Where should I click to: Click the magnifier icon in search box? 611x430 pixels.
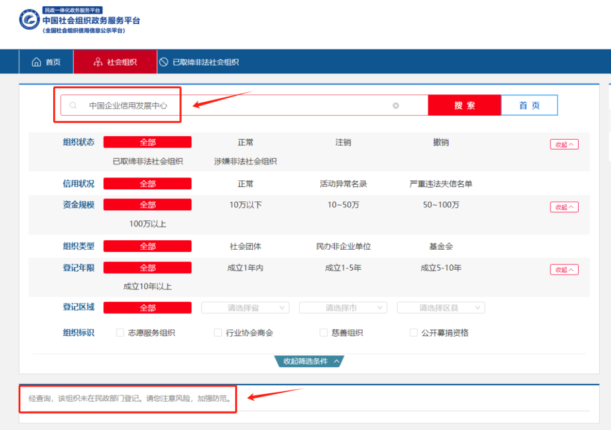[x=73, y=106]
